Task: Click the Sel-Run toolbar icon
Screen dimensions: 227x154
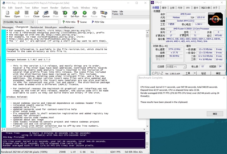Action: point(75,13)
